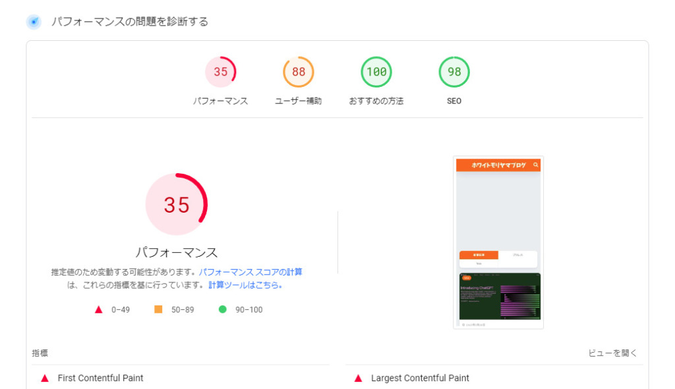The image size is (675, 389).
Task: Open the パフォーマンス スコアの計算 link
Action: pos(250,272)
